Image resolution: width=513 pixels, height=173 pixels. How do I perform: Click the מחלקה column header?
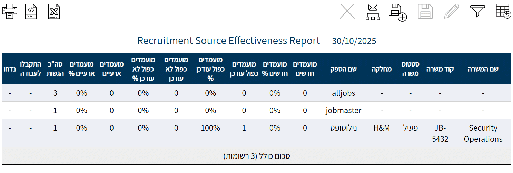coord(382,69)
